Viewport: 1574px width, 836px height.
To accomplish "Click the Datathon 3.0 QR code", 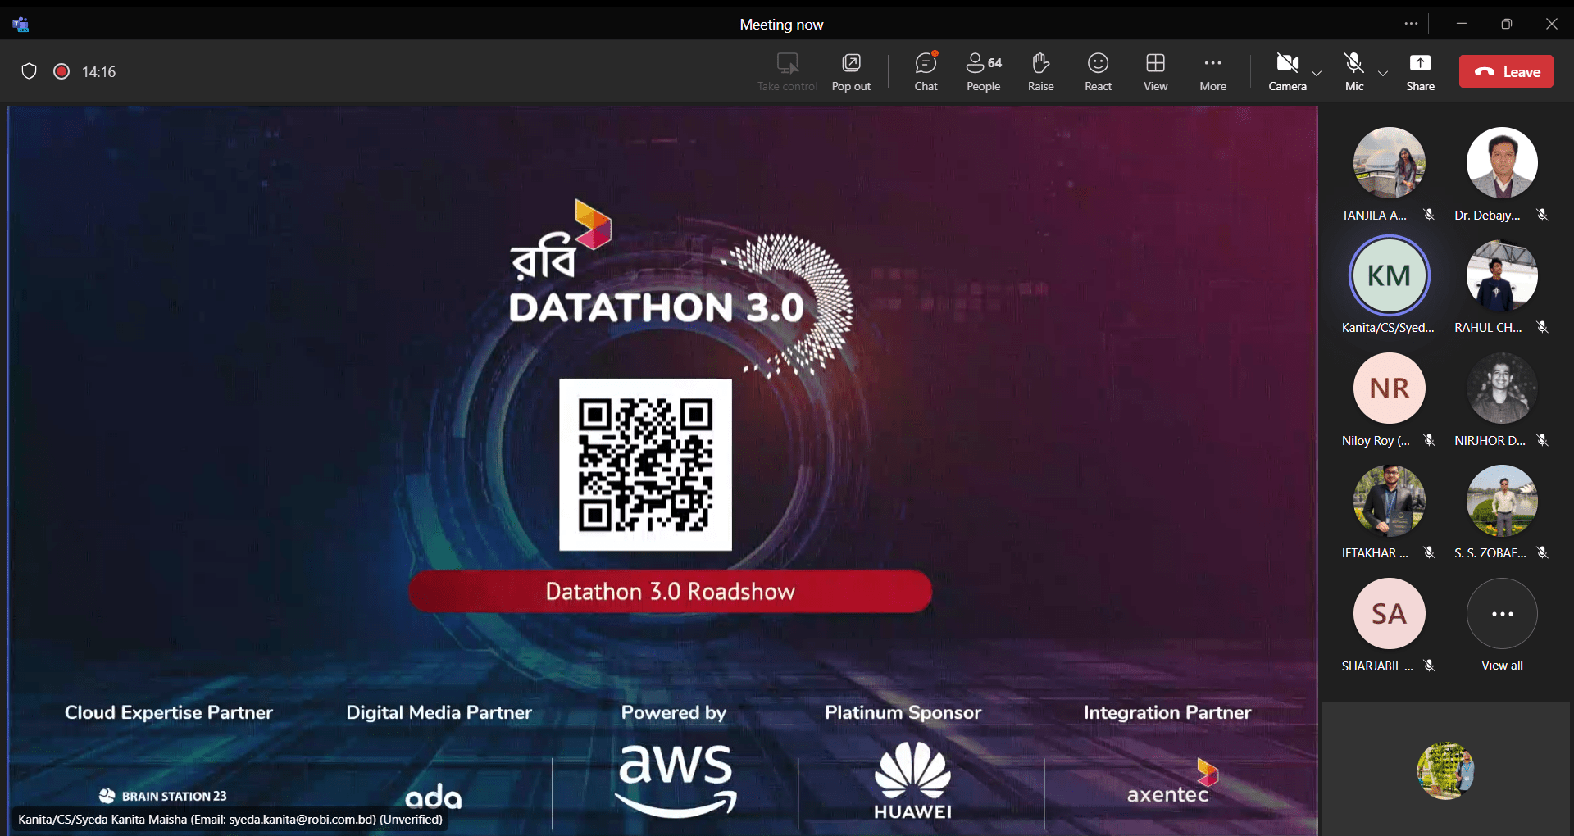I will [645, 465].
